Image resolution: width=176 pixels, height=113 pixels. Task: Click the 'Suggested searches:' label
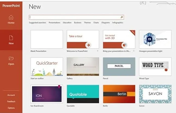click(38, 23)
